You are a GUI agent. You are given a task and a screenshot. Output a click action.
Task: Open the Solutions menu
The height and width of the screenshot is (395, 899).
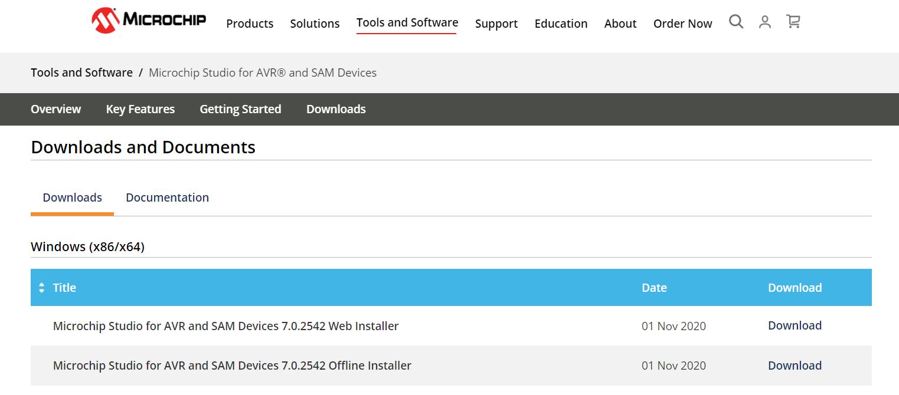[x=315, y=24]
